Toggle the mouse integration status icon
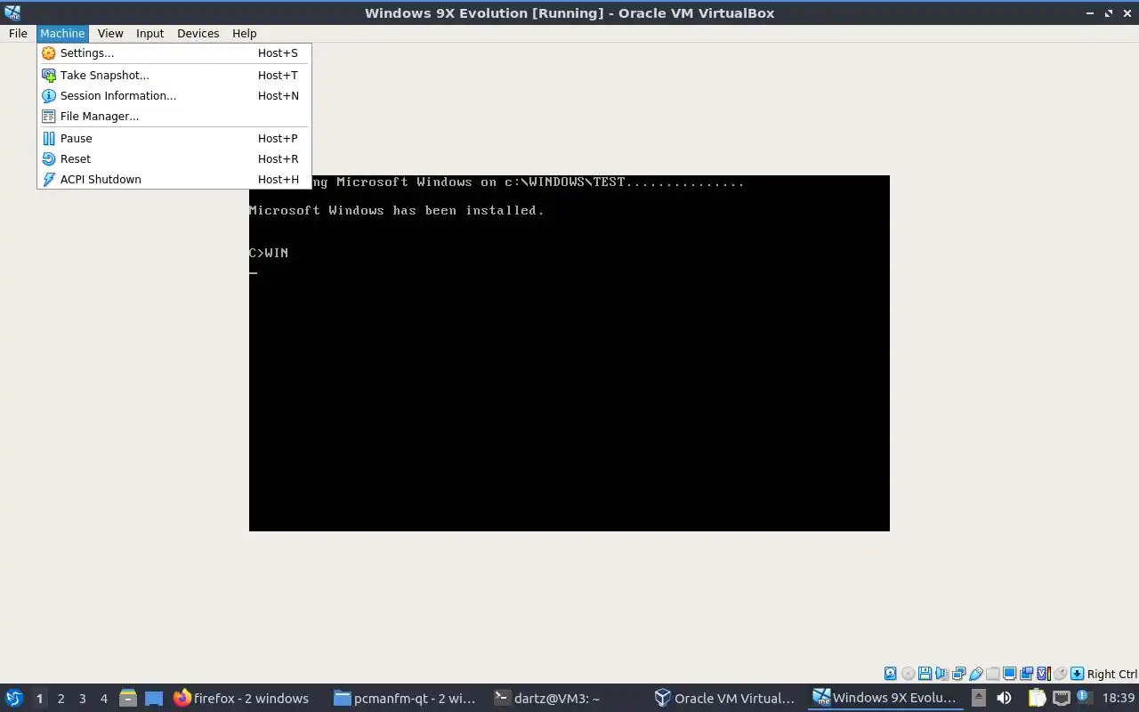Screen dimensions: 1139x712 pyautogui.click(x=1060, y=674)
